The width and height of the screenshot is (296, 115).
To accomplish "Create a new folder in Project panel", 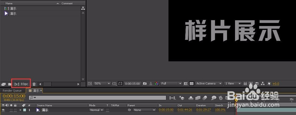I will click(10, 84).
